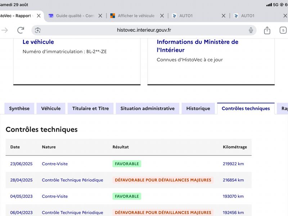Tap the camera scan icon in address bar

(38, 30)
